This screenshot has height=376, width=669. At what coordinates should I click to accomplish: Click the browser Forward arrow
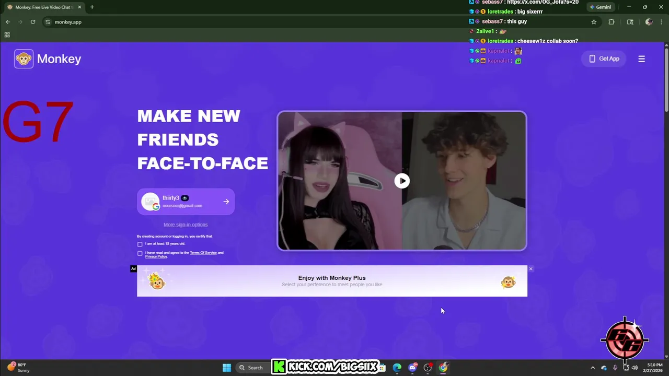[x=20, y=22]
